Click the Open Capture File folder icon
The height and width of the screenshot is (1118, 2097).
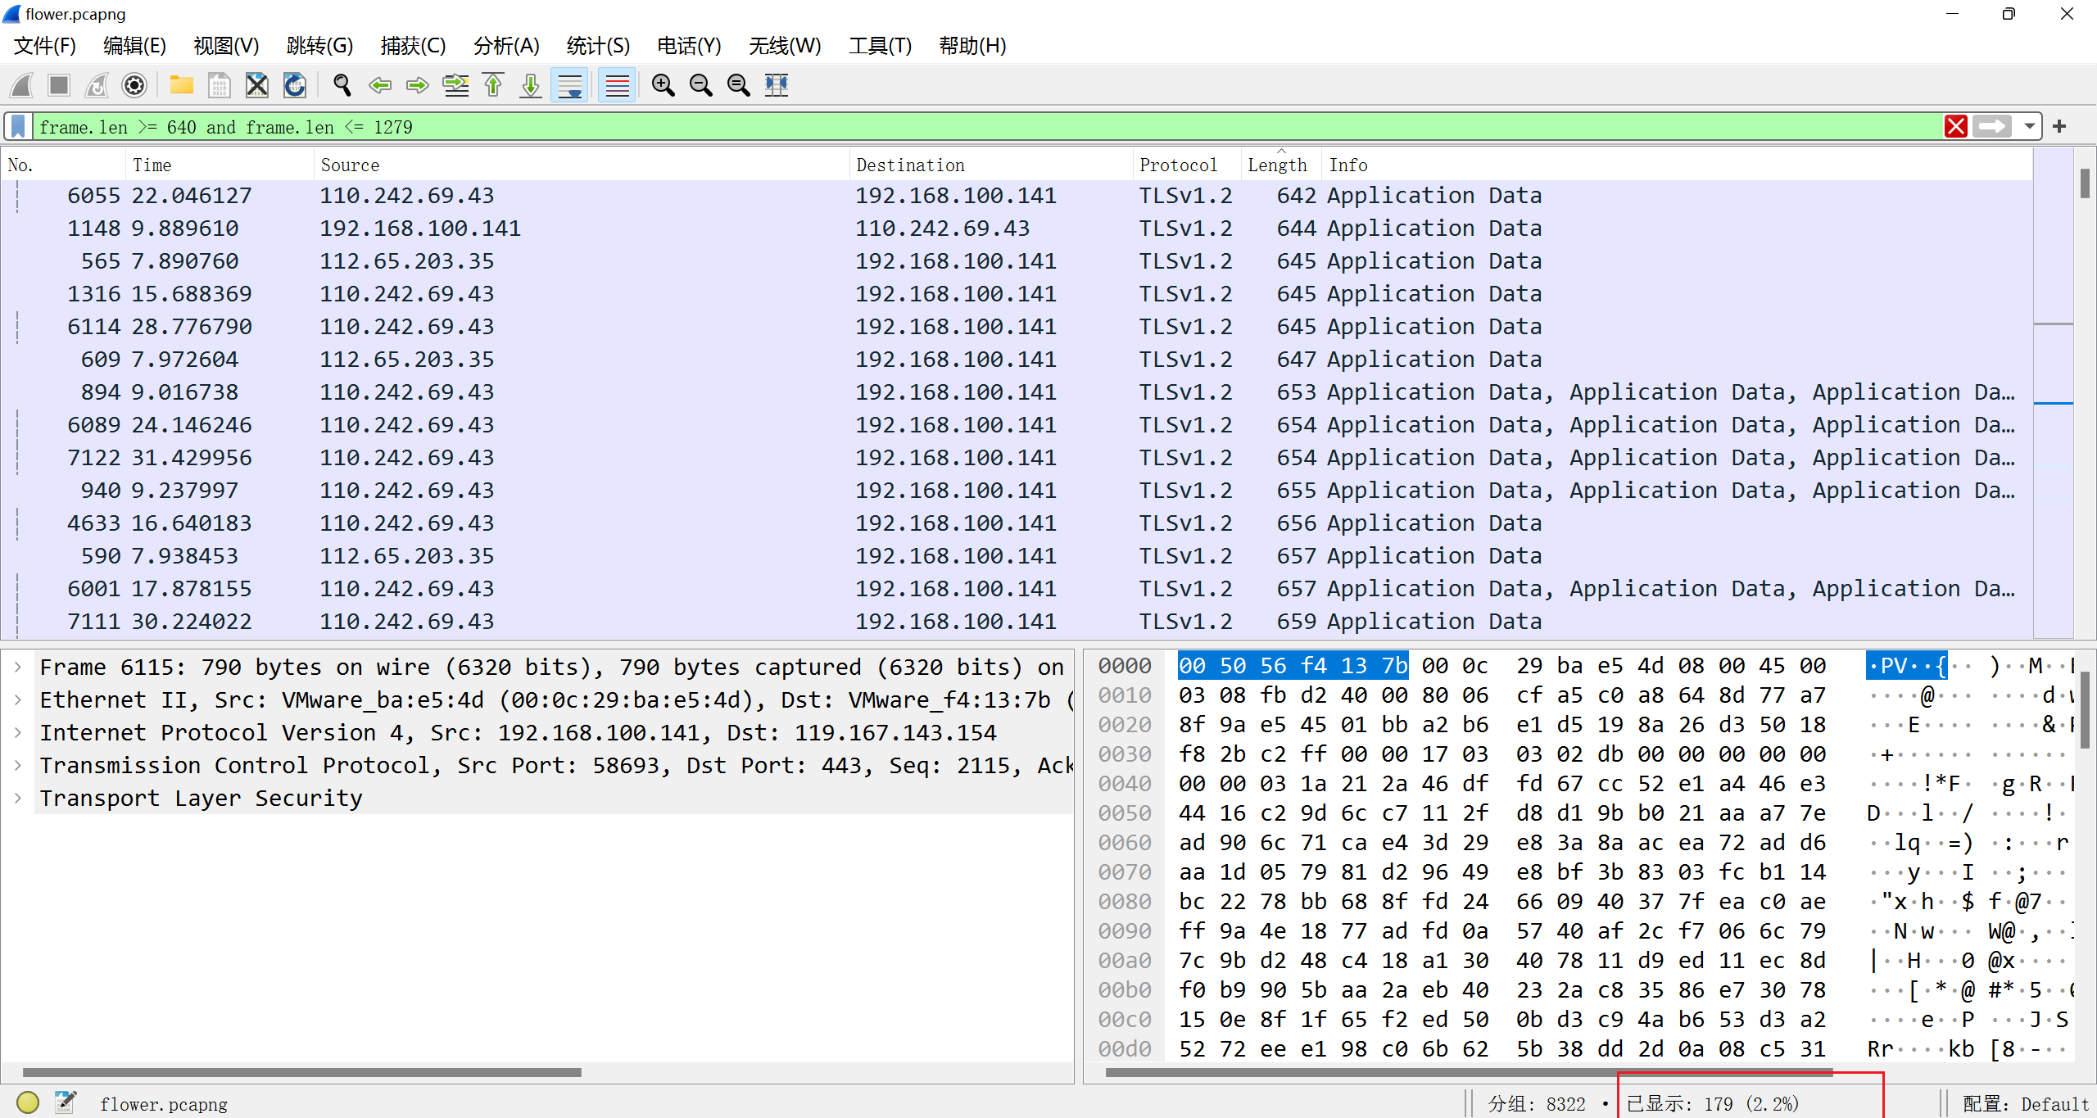pos(181,85)
